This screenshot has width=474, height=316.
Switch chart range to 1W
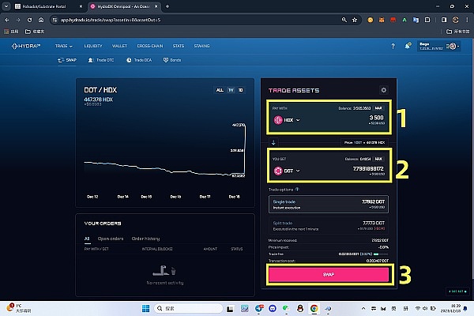pos(231,90)
